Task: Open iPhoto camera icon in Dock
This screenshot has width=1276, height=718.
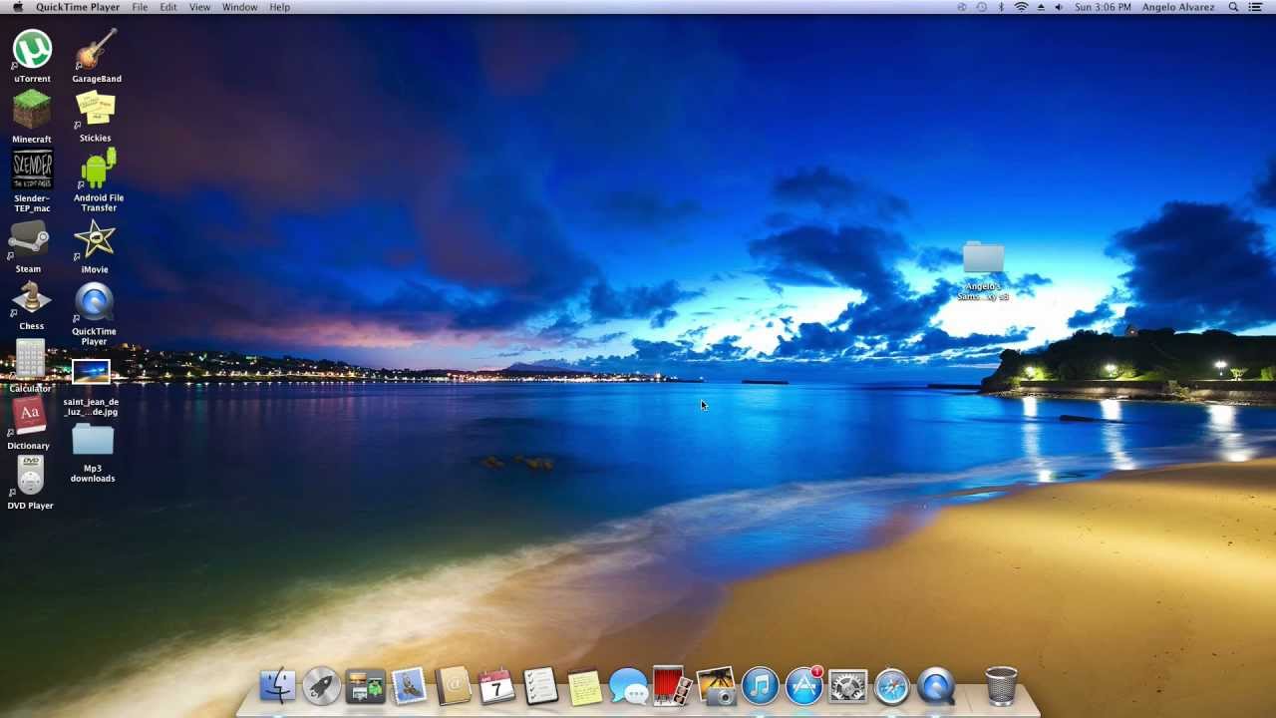Action: (x=716, y=686)
